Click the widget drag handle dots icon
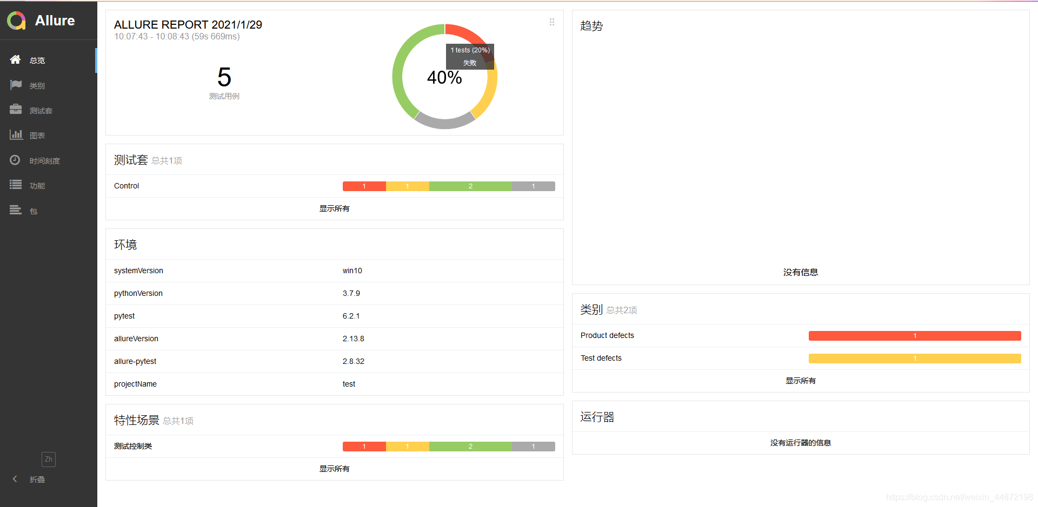Viewport: 1038px width, 507px height. coord(552,22)
